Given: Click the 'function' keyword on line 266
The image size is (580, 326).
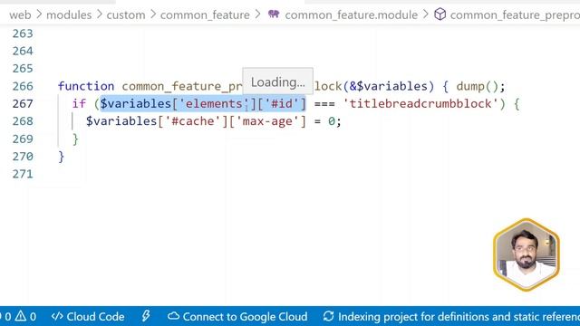Looking at the screenshot, I should tap(86, 86).
